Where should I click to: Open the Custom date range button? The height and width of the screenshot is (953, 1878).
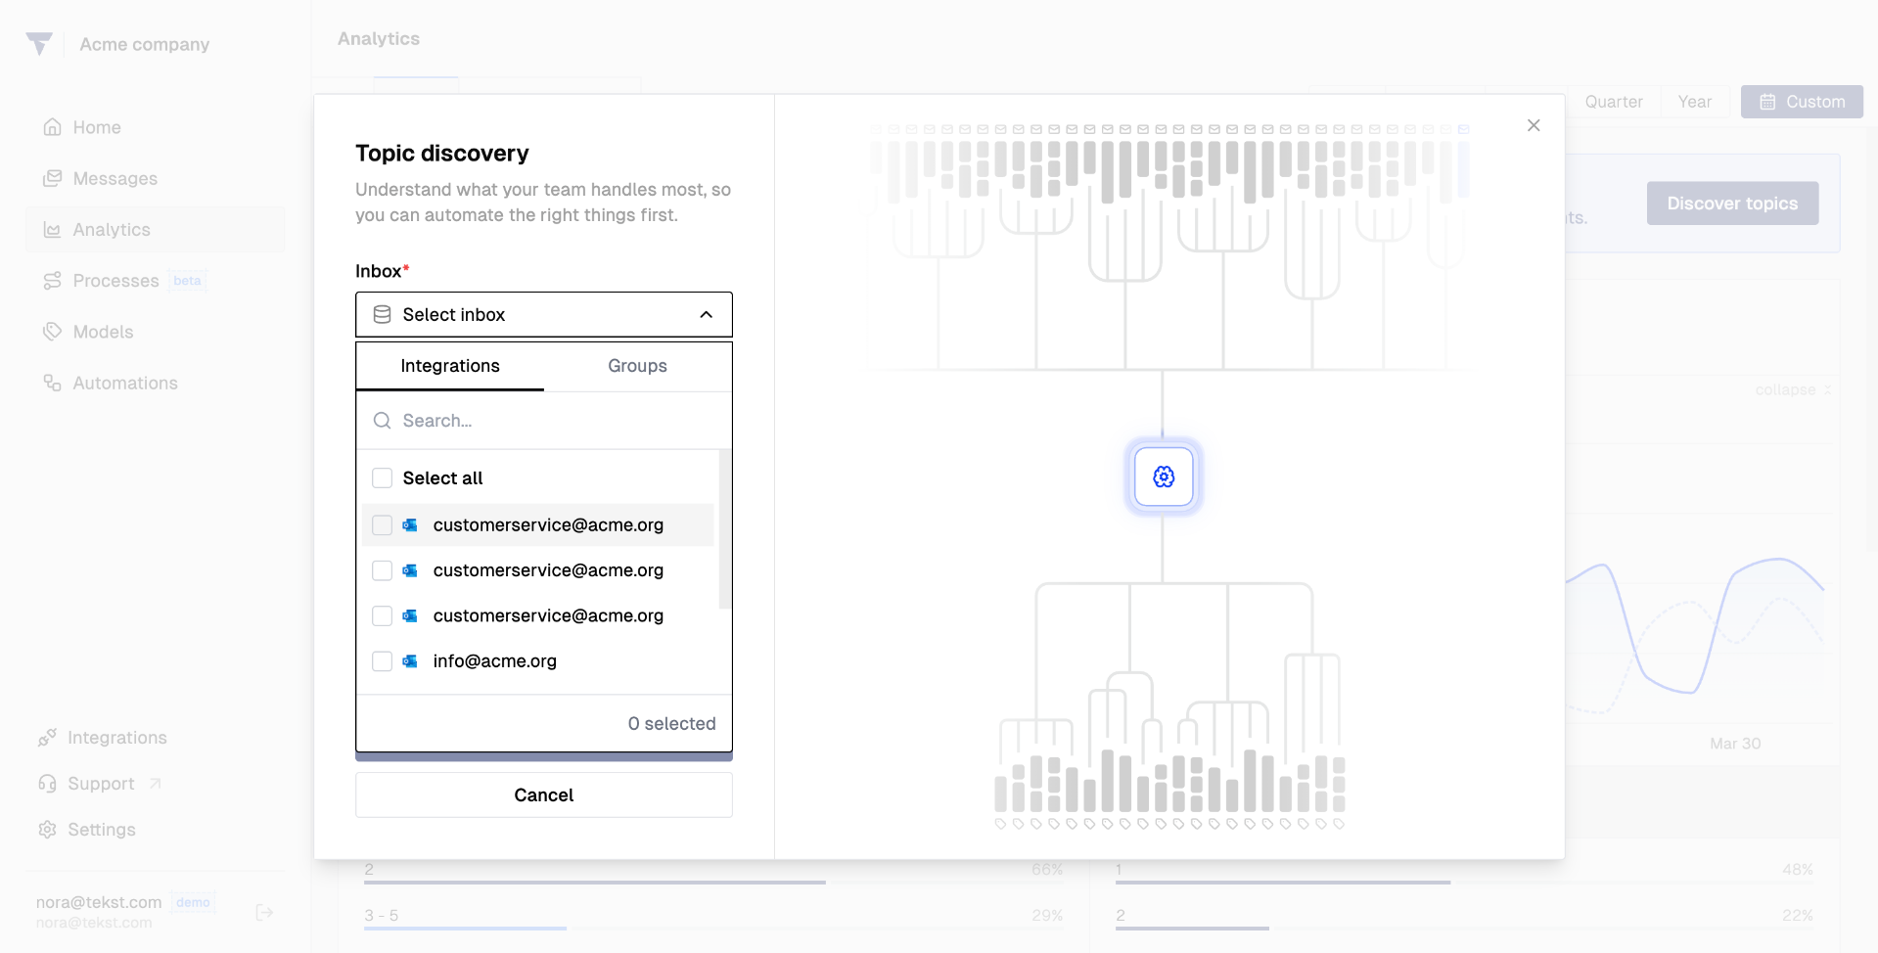pyautogui.click(x=1802, y=102)
